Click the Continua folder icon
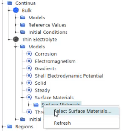 coord(10,3)
